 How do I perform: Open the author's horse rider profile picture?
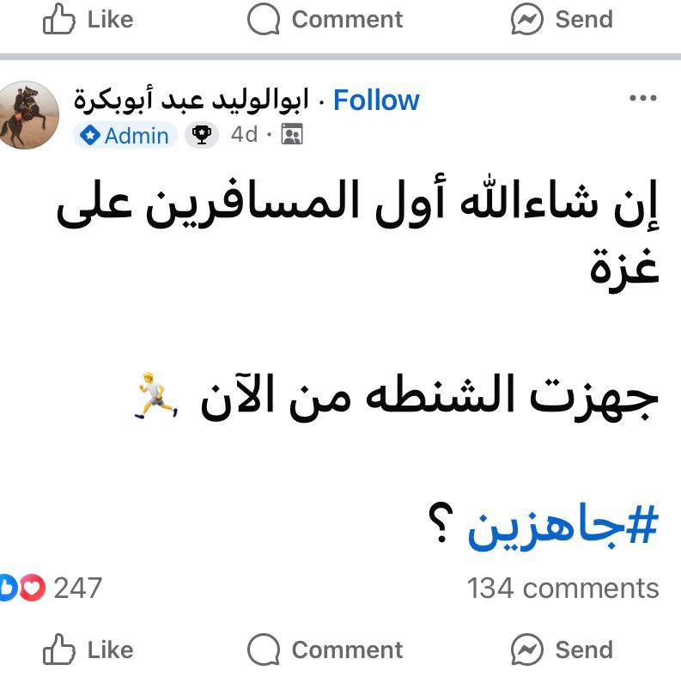point(27,116)
